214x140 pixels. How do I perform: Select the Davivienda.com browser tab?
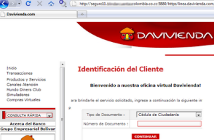coord(38,14)
